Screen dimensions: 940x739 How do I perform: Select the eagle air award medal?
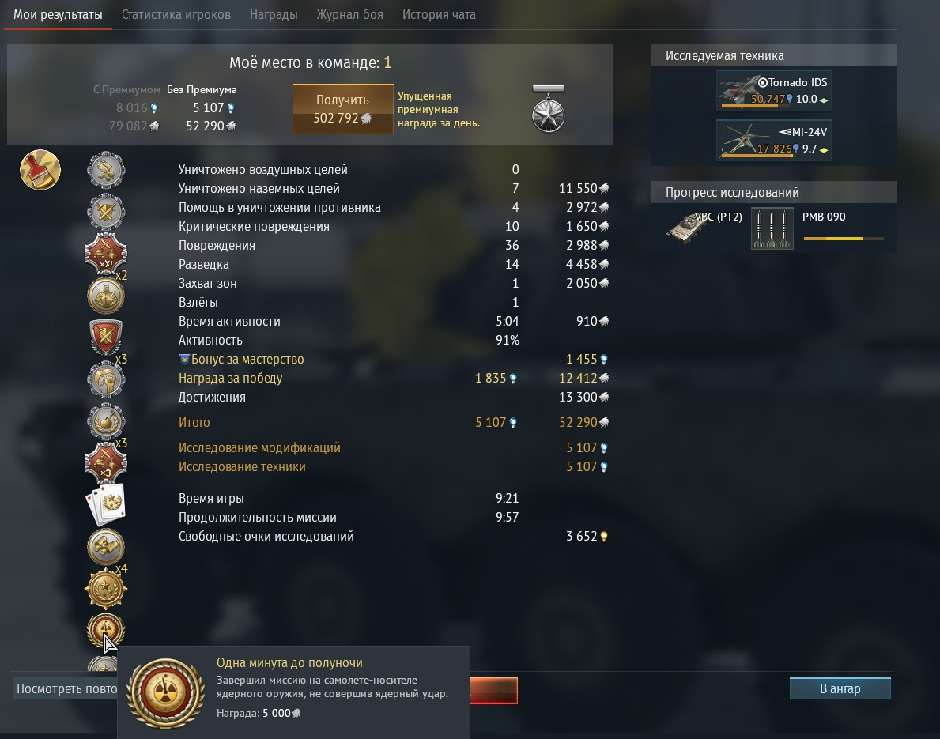tap(106, 170)
